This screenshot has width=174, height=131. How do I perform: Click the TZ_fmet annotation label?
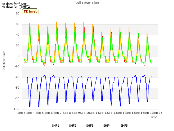pos(30,11)
